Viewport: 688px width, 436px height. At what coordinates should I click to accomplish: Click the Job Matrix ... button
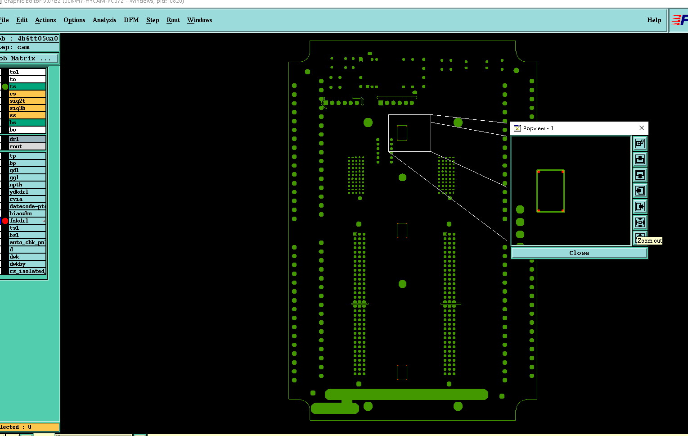[x=29, y=59]
